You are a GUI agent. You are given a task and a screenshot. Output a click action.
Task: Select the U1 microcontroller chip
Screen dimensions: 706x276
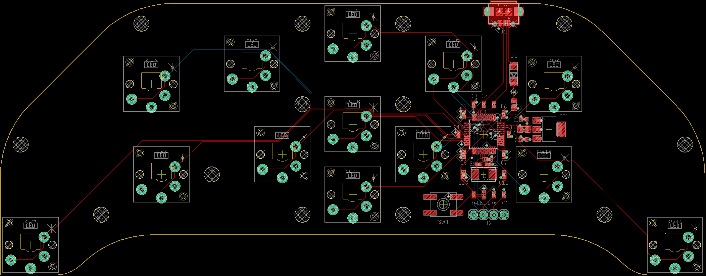[484, 134]
